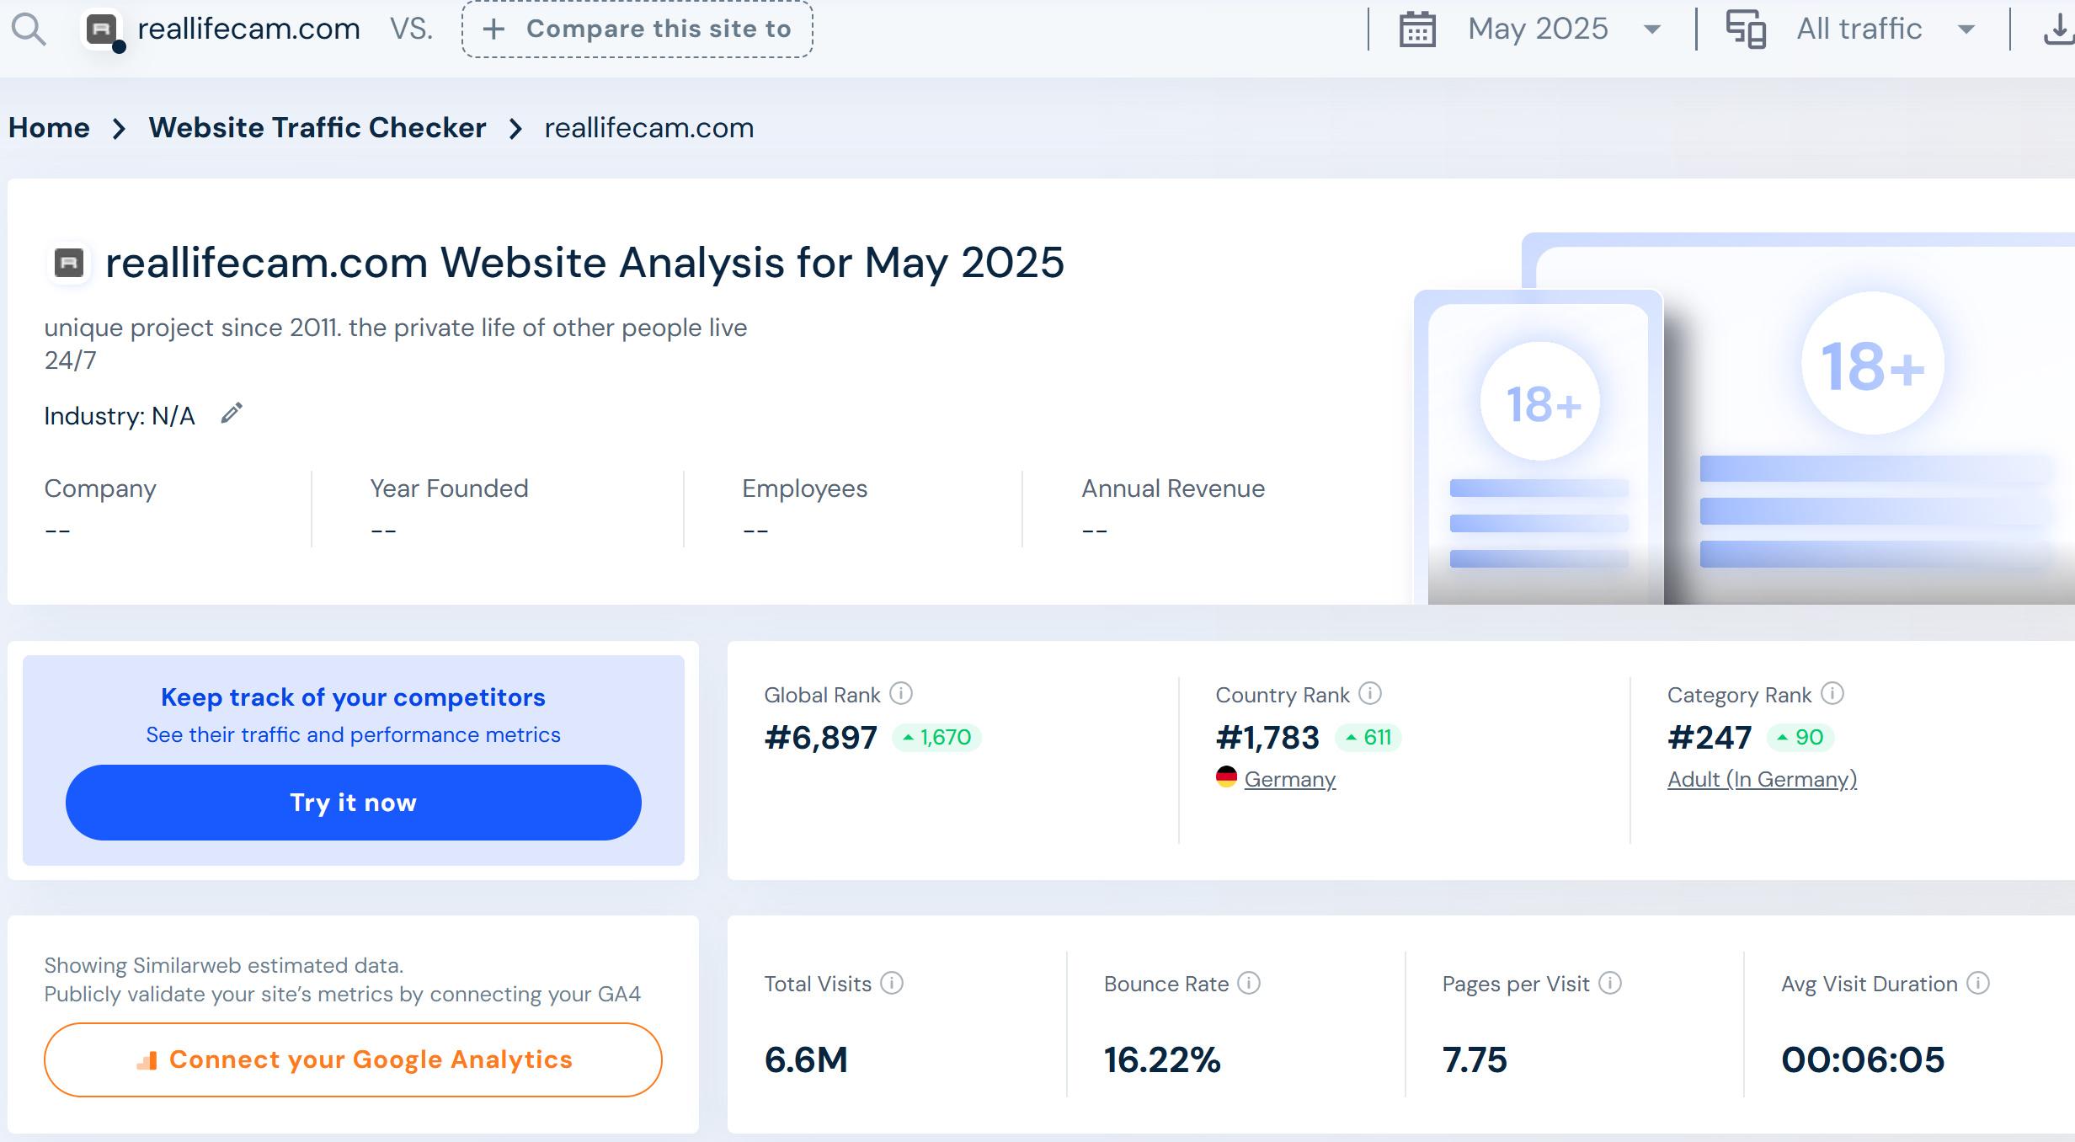
Task: Open the May 2025 date dropdown
Action: (x=1564, y=29)
